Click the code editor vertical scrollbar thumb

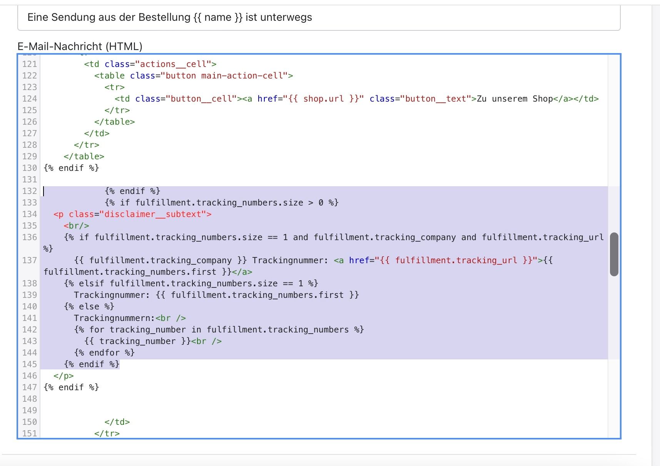click(614, 254)
